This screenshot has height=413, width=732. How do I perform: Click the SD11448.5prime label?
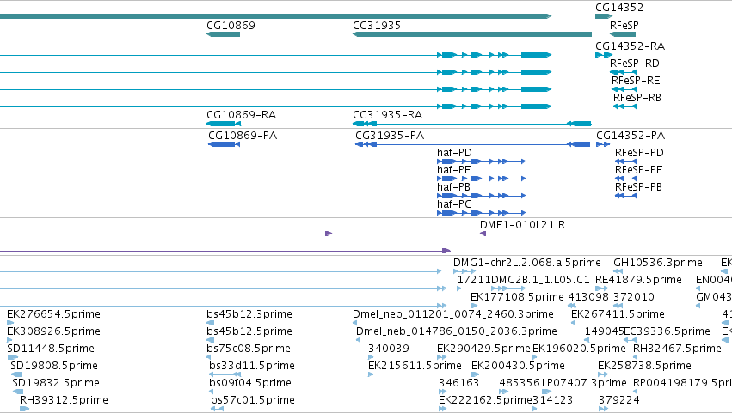pos(51,349)
